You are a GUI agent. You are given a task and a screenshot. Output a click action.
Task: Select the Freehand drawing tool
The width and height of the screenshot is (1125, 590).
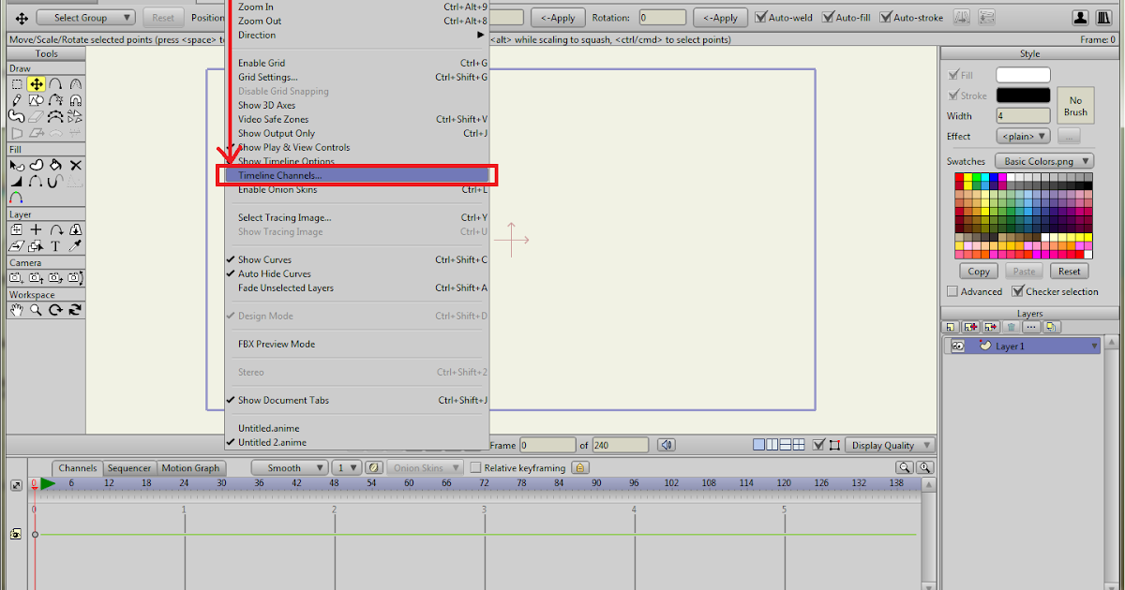click(x=17, y=100)
